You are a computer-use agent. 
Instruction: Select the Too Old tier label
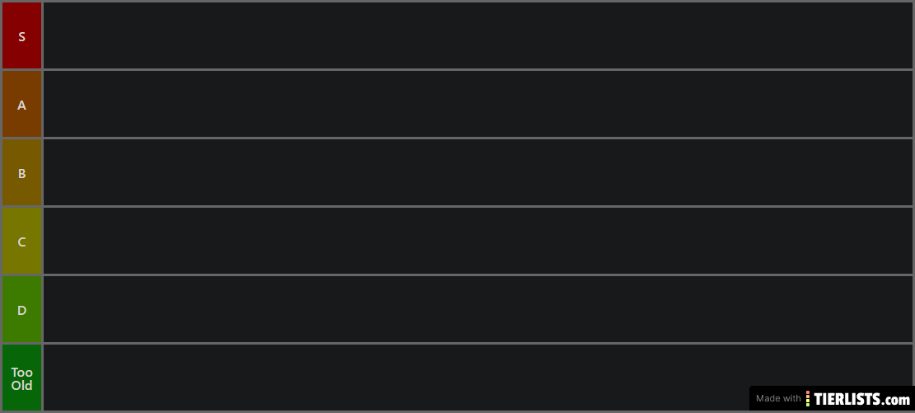click(x=21, y=378)
